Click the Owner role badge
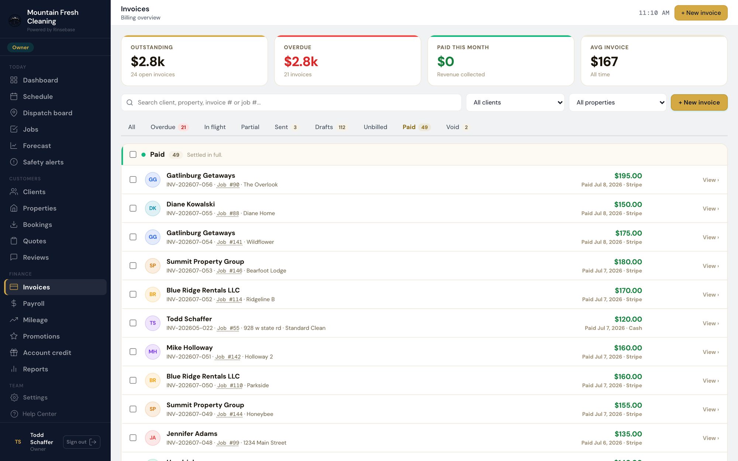The width and height of the screenshot is (738, 461). 20,47
